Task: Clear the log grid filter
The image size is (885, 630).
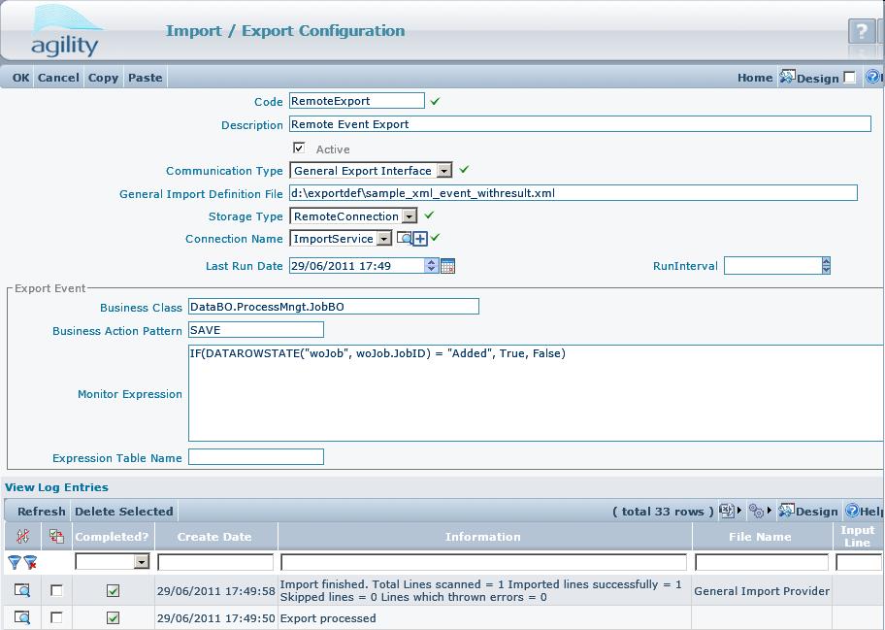Action: [30, 562]
